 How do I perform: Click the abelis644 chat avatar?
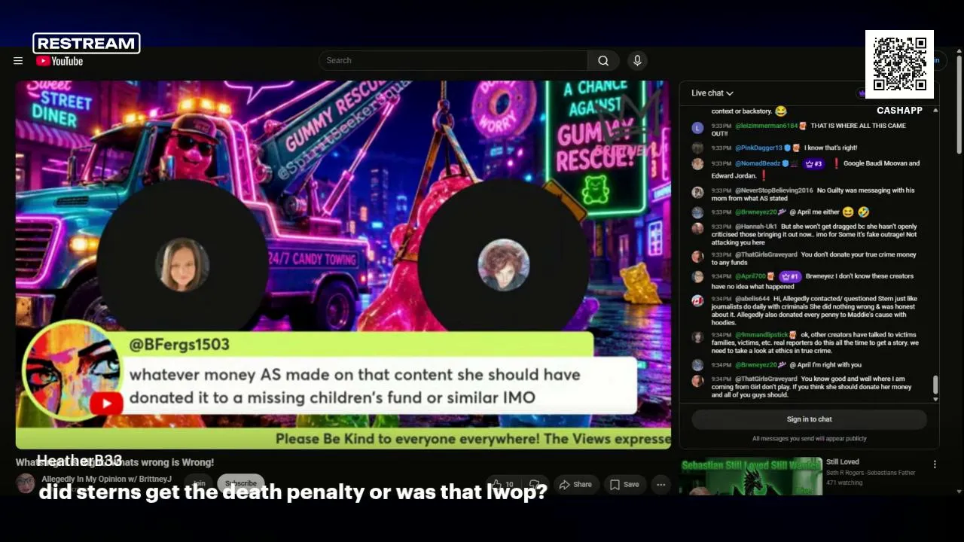[698, 300]
